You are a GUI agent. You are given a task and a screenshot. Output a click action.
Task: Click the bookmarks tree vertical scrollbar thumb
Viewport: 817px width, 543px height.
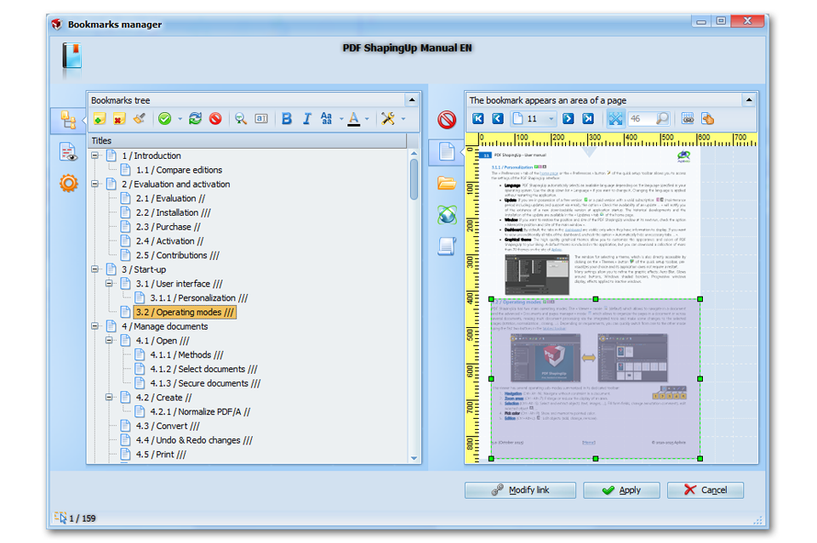(x=414, y=179)
